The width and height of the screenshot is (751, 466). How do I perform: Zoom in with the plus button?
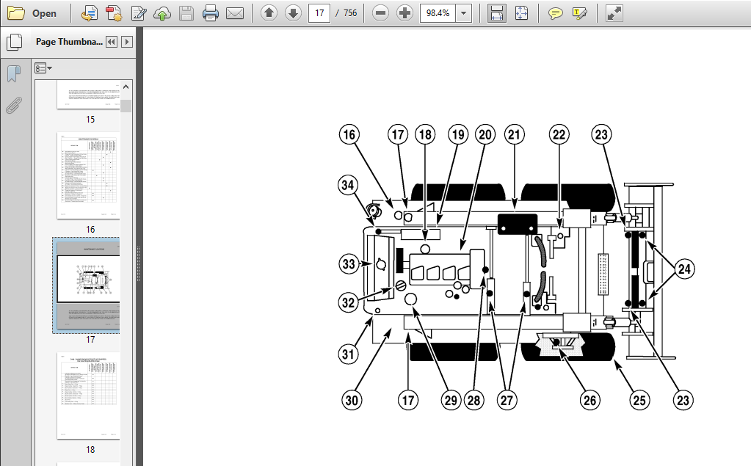click(404, 13)
